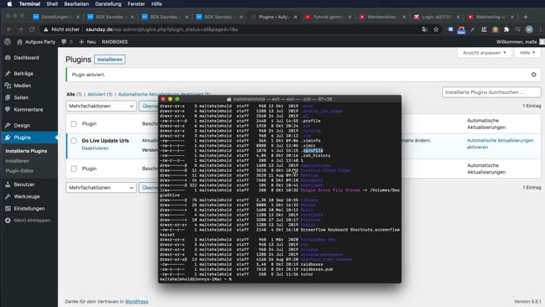The height and width of the screenshot is (307, 545).
Task: Expand the Hilfe panel tab
Action: pyautogui.click(x=527, y=53)
